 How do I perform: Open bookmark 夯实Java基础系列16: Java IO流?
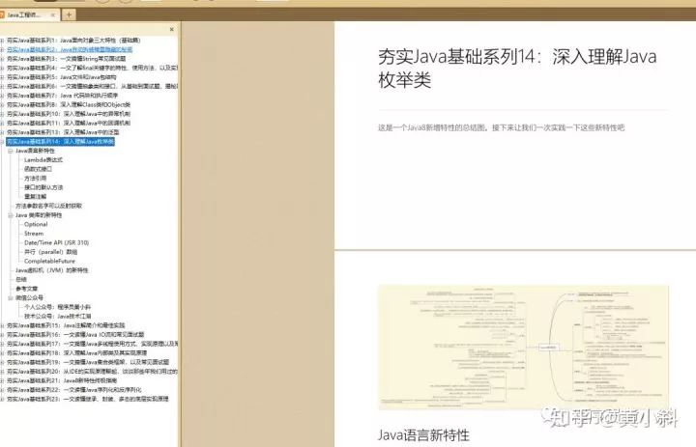[75, 334]
